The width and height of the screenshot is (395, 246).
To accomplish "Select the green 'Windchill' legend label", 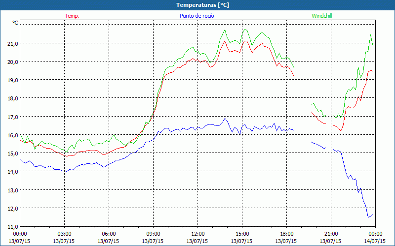I will point(322,16).
